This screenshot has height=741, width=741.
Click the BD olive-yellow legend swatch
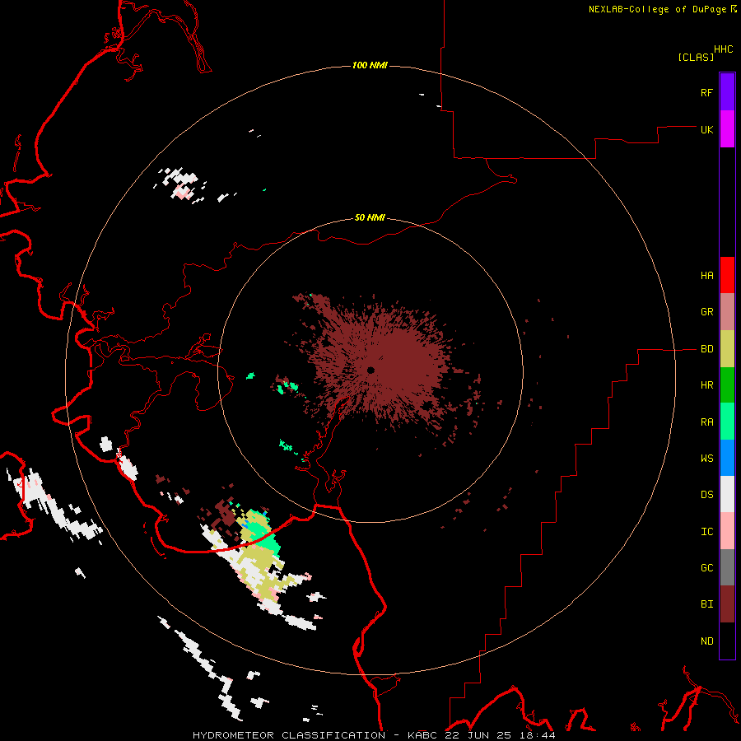pos(727,349)
